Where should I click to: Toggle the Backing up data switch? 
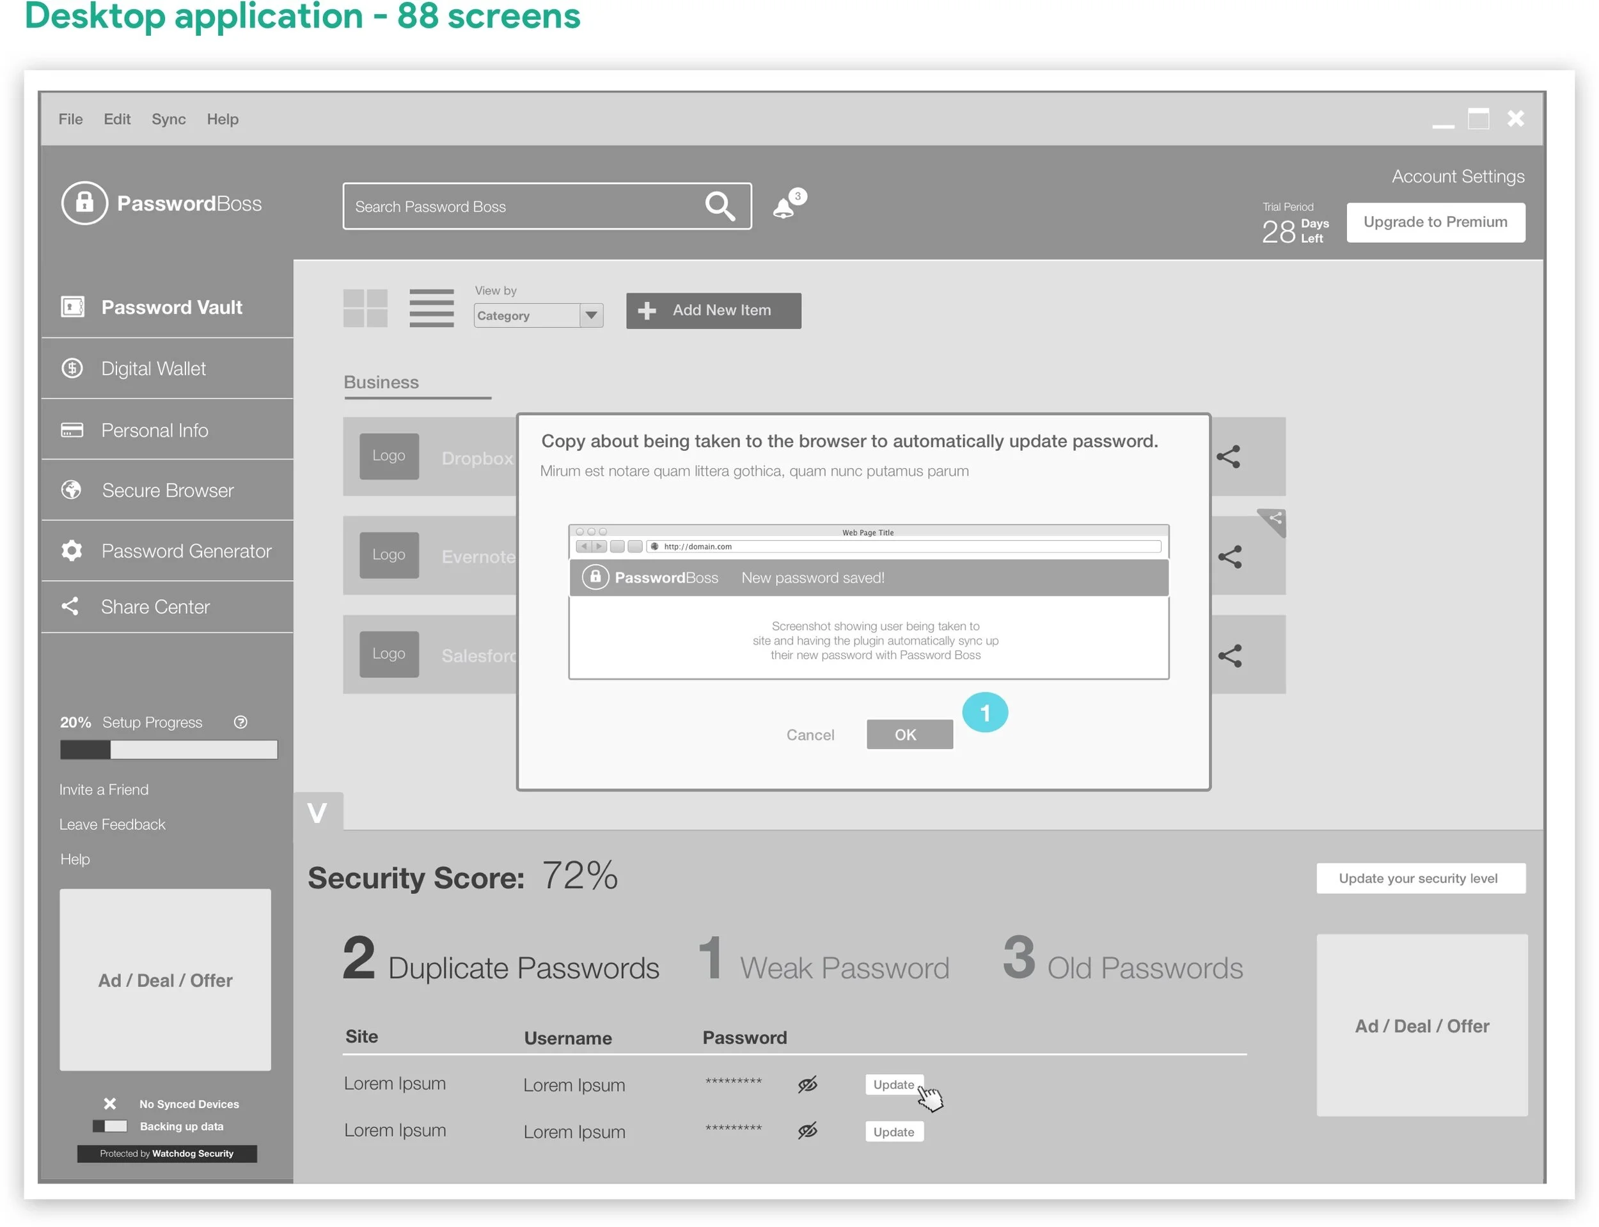pos(109,1126)
